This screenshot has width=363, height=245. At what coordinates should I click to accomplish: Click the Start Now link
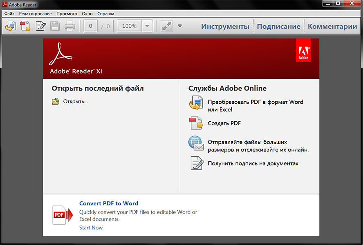click(91, 228)
